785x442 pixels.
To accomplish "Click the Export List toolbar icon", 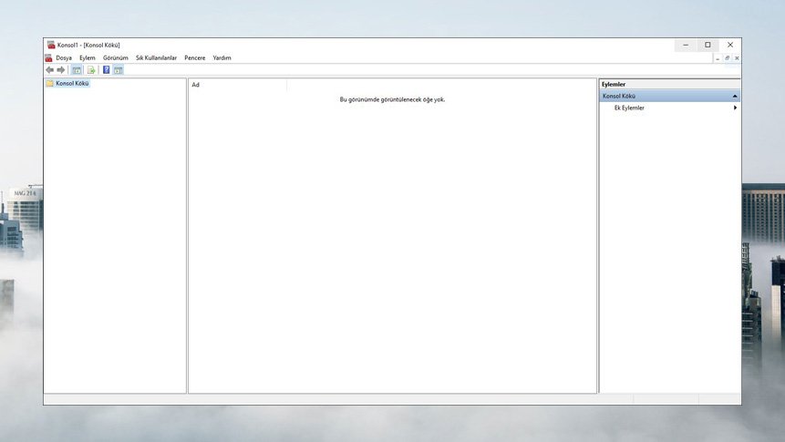I will 91,69.
